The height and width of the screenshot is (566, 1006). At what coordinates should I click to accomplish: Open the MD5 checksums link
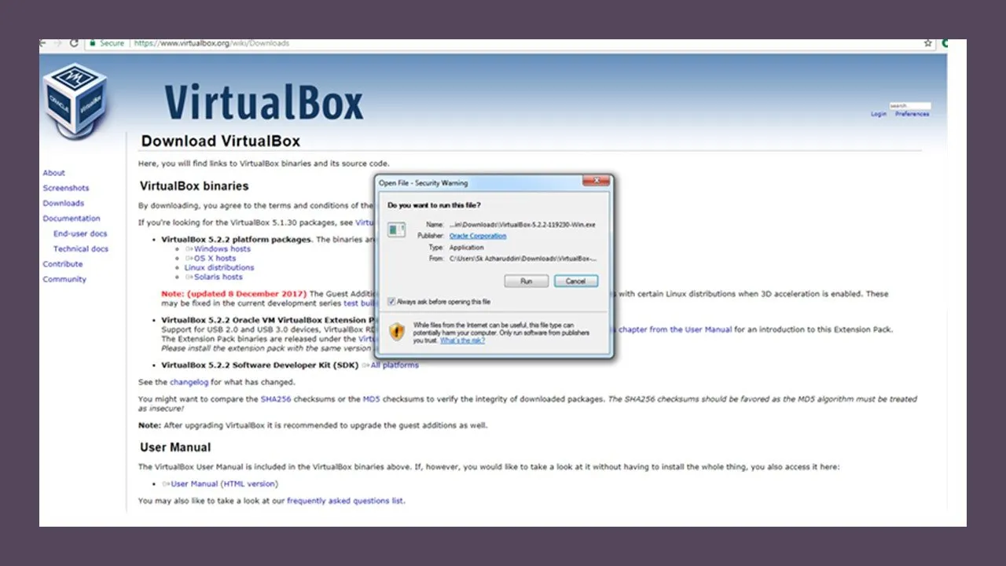pyautogui.click(x=372, y=399)
